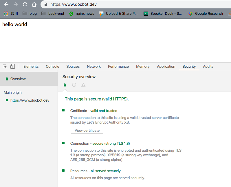Switch to the Console tab
The image size is (231, 187).
52,66
